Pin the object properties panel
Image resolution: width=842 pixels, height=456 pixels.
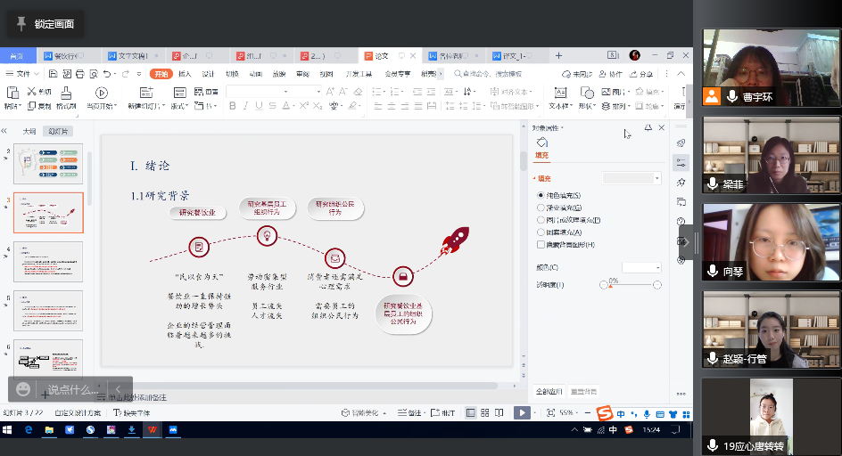point(648,128)
